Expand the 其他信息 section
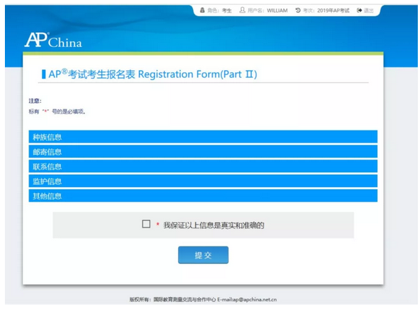The height and width of the screenshot is (311, 420). pos(203,195)
